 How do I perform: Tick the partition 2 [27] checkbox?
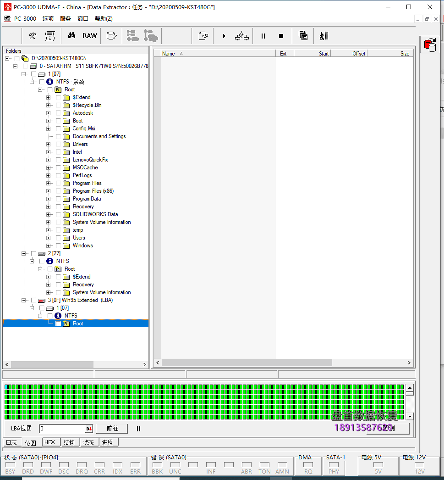33,253
